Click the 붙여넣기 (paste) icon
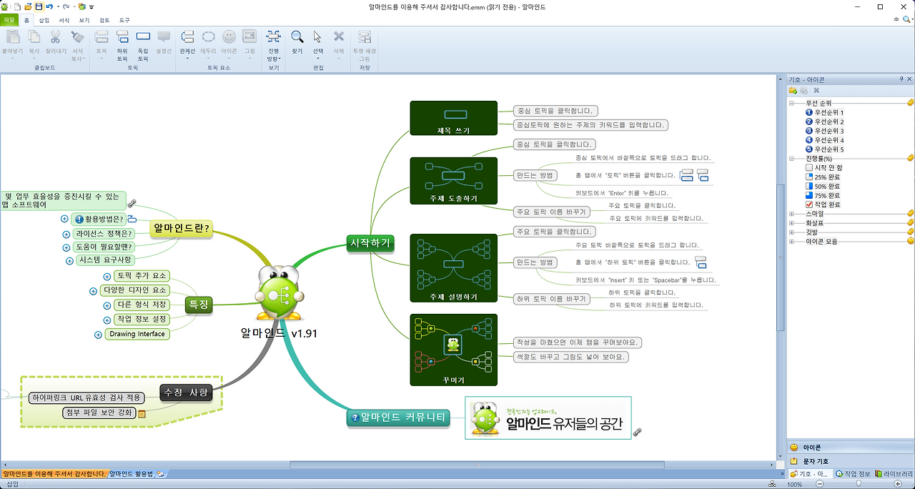Screen dimensions: 915x489 point(13,36)
